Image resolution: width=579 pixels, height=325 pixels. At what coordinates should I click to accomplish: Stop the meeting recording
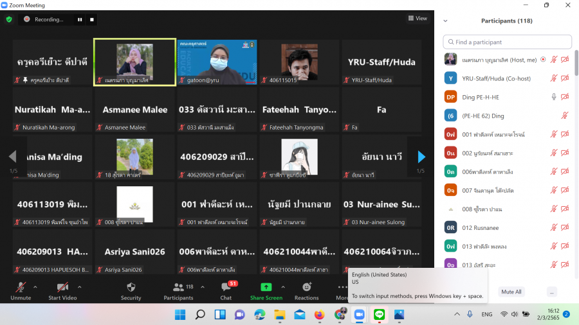92,19
